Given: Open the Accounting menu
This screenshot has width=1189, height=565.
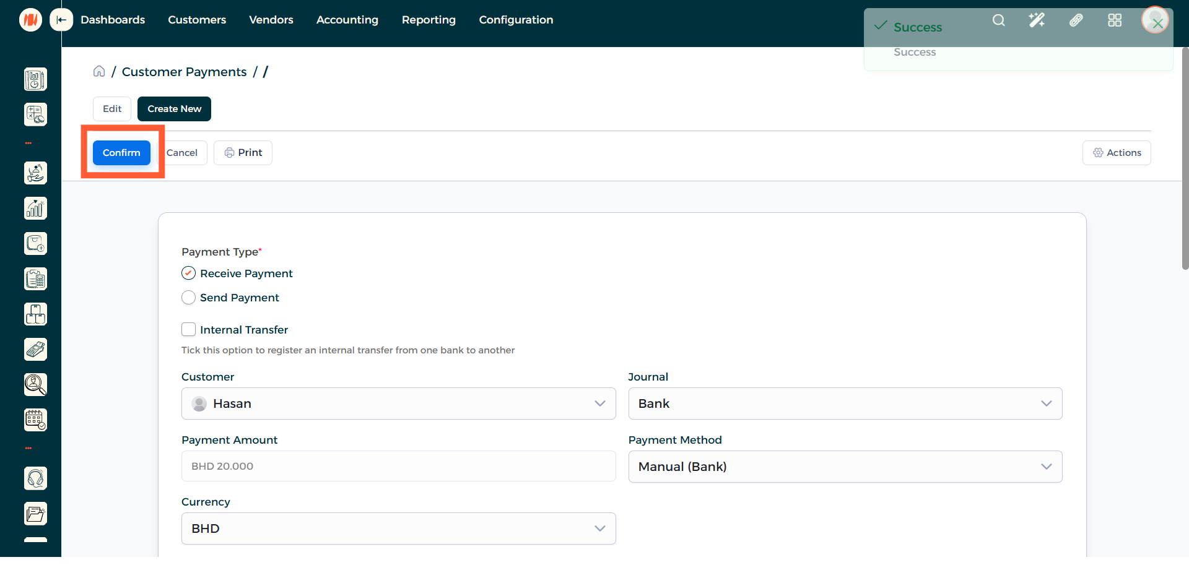Looking at the screenshot, I should 347,20.
